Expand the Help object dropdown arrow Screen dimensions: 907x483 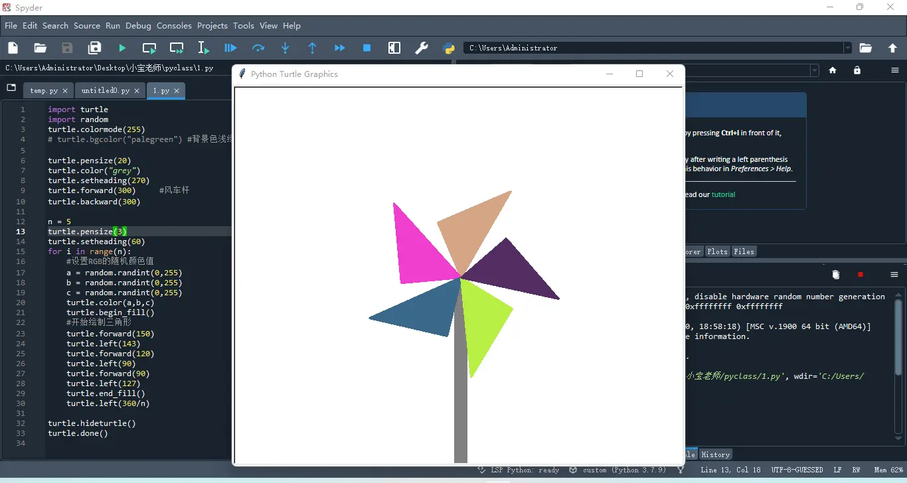click(815, 70)
